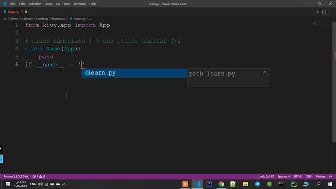Open editor More Actions ellipsis
Image resolution: width=336 pixels, height=189 pixels.
tap(330, 12)
